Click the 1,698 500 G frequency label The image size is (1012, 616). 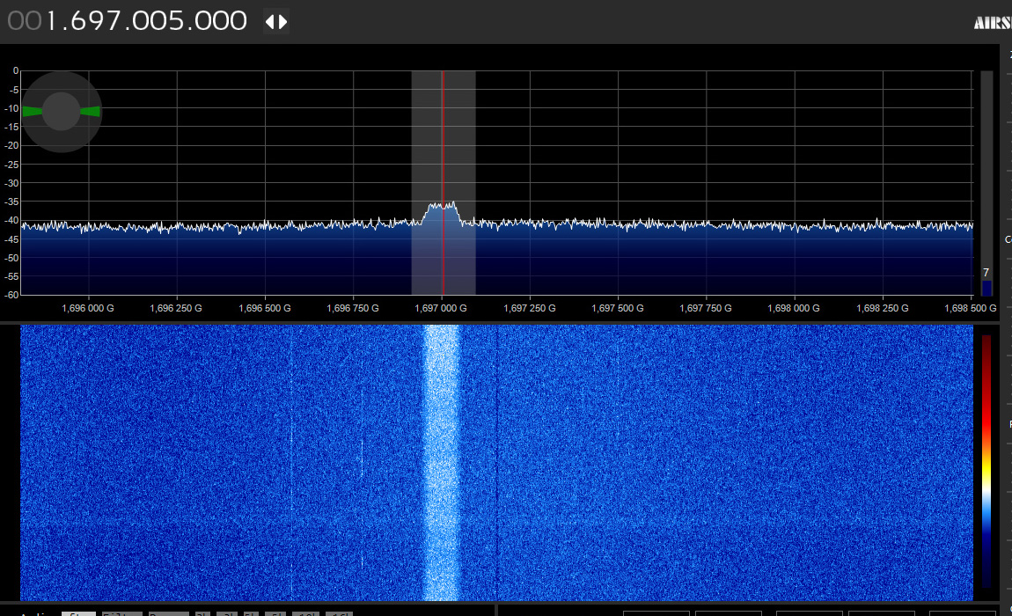tap(970, 308)
